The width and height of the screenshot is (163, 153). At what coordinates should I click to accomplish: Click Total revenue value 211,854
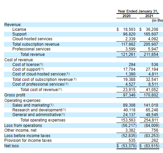click(151, 54)
